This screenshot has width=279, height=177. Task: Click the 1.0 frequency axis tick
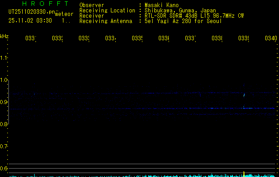click(x=4, y=80)
